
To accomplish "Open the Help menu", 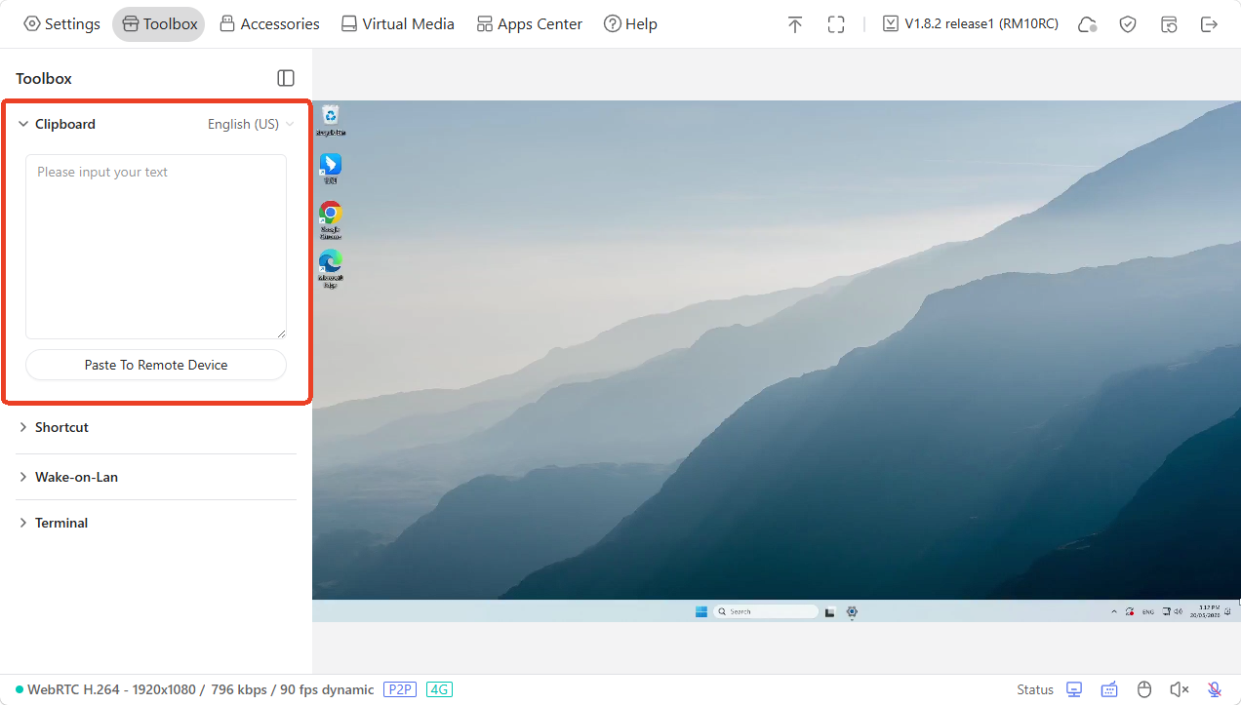I will (630, 24).
